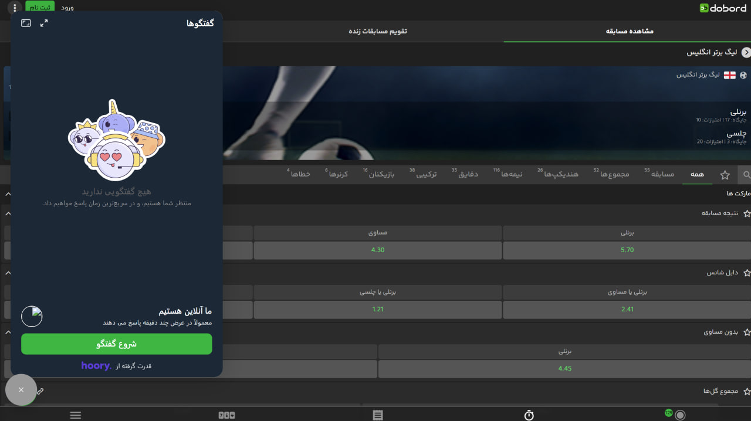Collapse the دابل شانس section chevron
The width and height of the screenshot is (751, 421).
[7, 273]
